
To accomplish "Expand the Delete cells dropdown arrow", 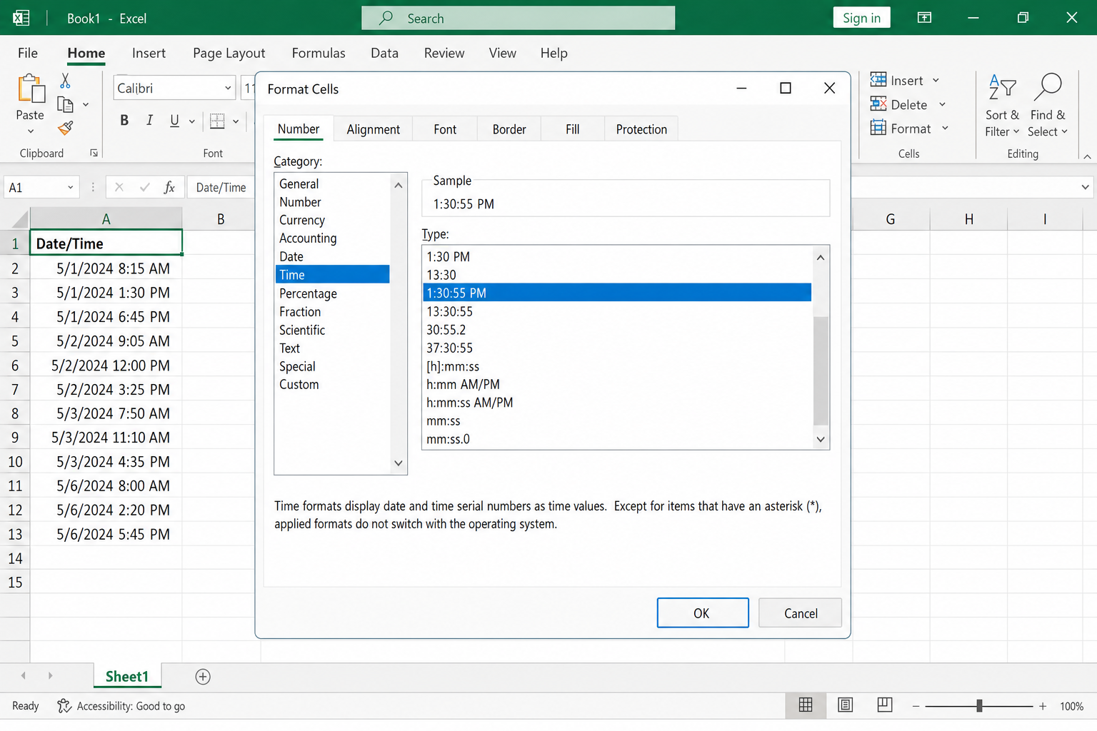I will click(x=942, y=105).
